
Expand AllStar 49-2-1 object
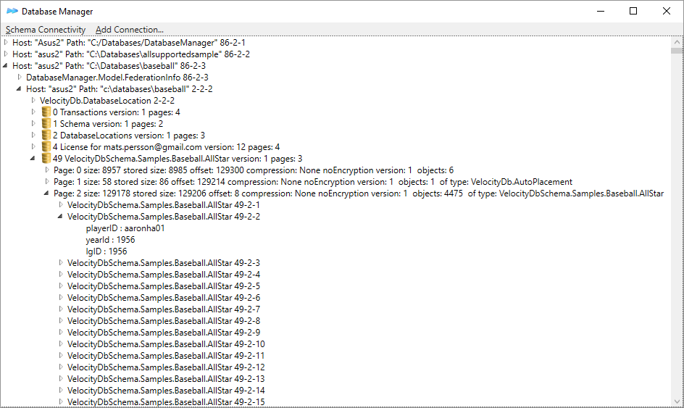[x=61, y=204]
